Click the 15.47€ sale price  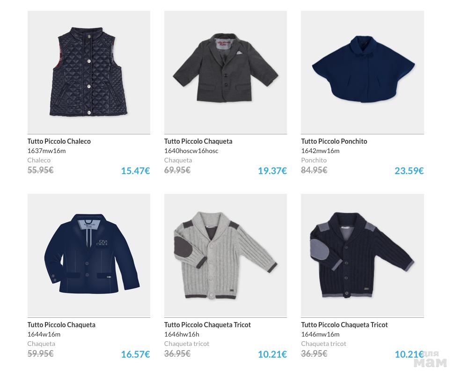135,171
